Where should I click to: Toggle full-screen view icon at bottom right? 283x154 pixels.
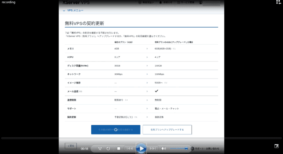(x=276, y=146)
